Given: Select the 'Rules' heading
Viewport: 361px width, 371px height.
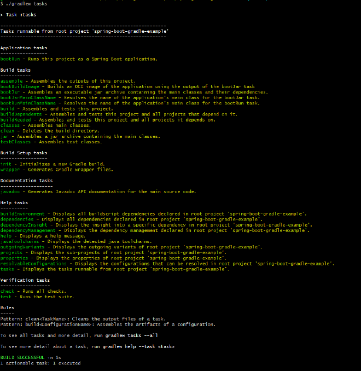Looking at the screenshot, I should pos(7,308).
